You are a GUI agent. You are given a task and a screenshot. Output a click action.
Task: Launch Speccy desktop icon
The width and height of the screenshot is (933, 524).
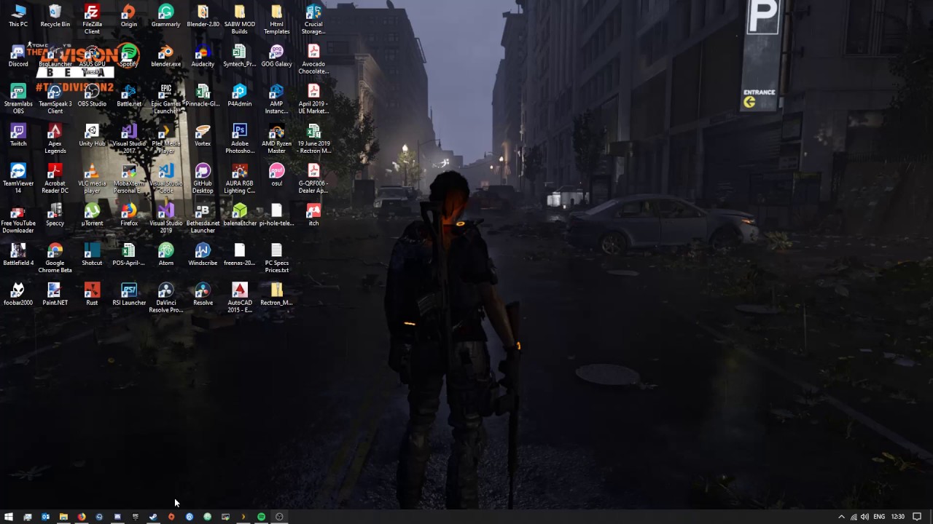coord(55,215)
